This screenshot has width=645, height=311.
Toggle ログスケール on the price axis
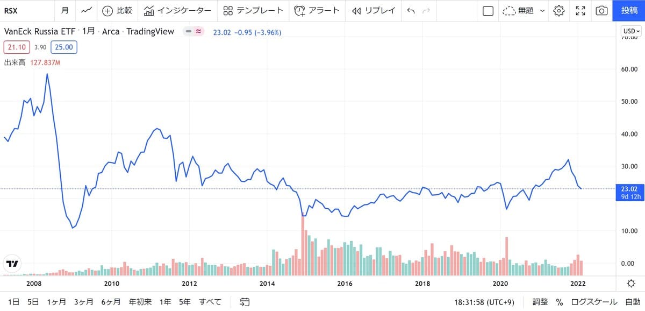[594, 302]
